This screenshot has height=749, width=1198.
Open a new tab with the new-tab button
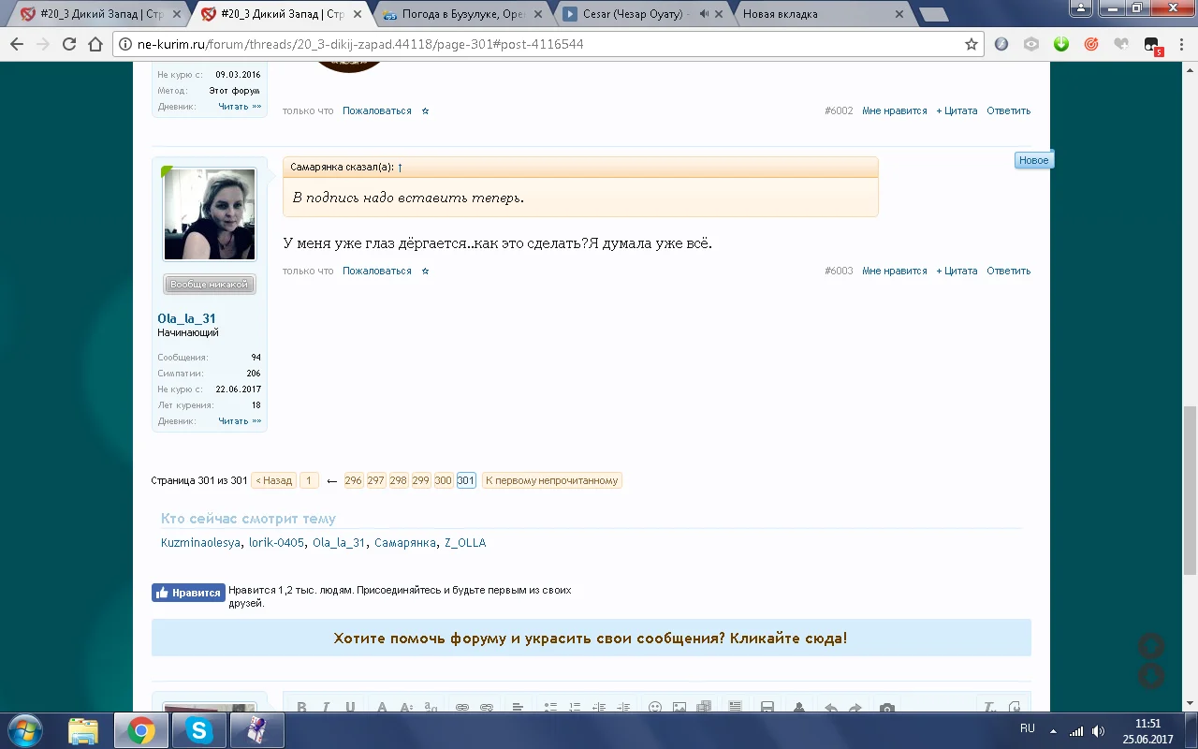coord(932,14)
